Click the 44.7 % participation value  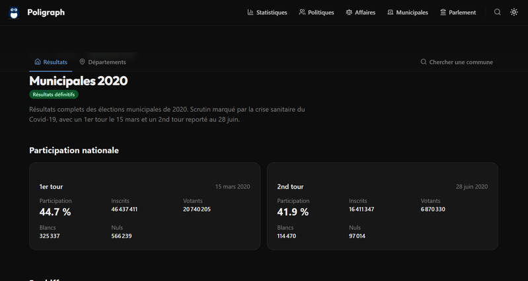[56, 212]
